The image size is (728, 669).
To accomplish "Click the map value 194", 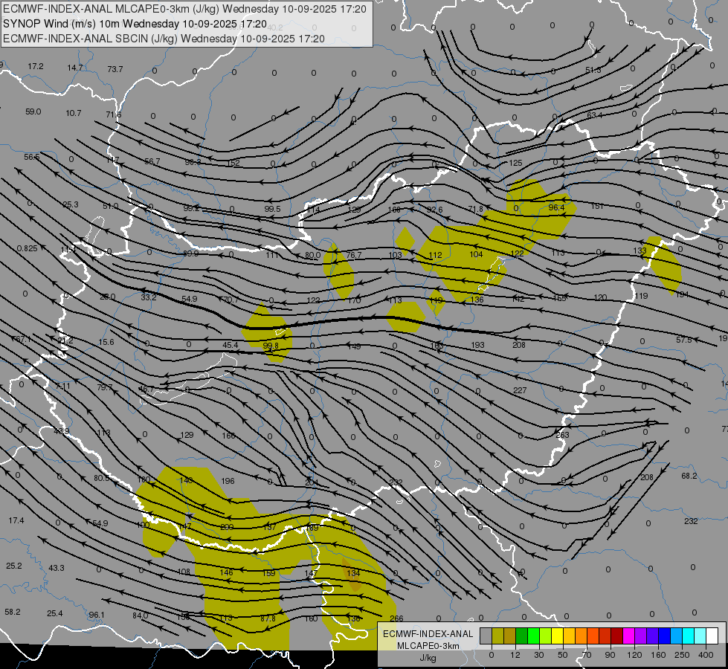I will (x=682, y=295).
